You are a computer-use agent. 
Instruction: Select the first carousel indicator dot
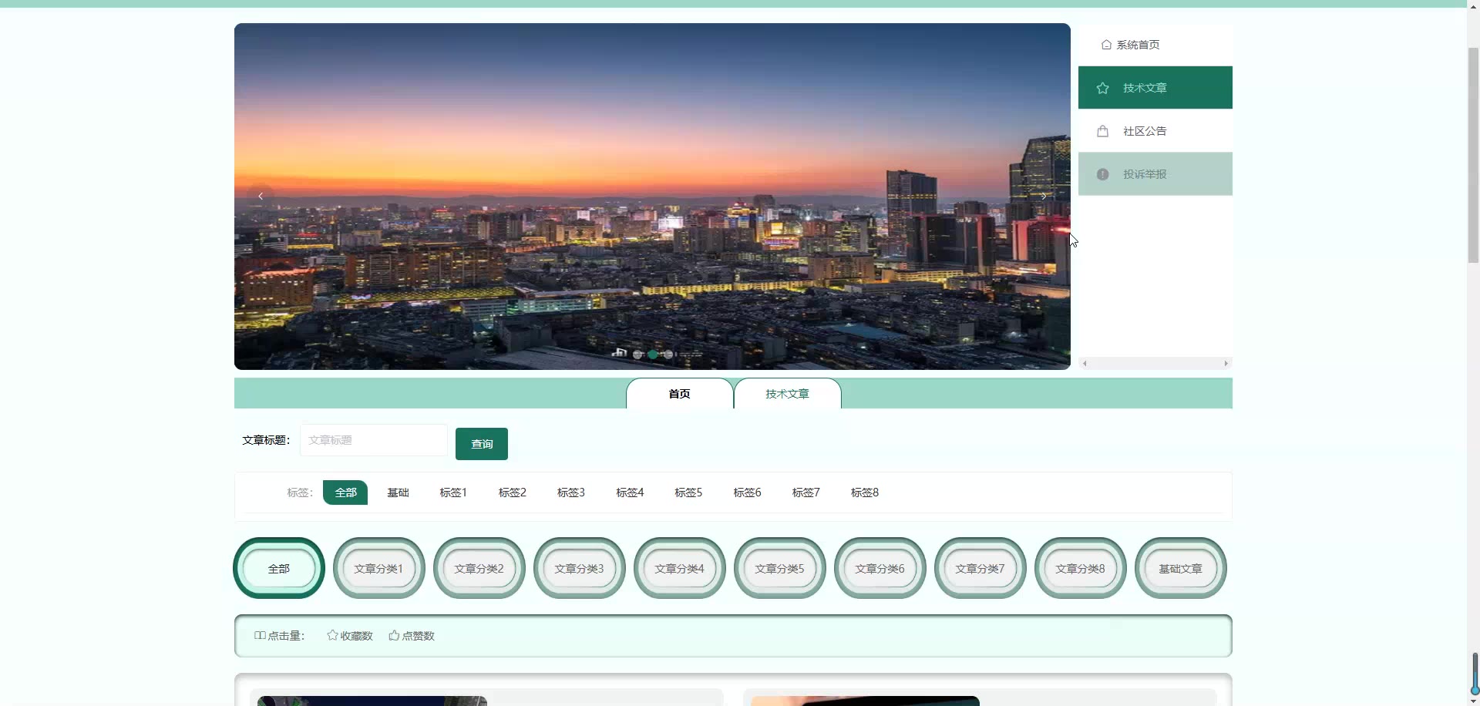click(x=637, y=355)
